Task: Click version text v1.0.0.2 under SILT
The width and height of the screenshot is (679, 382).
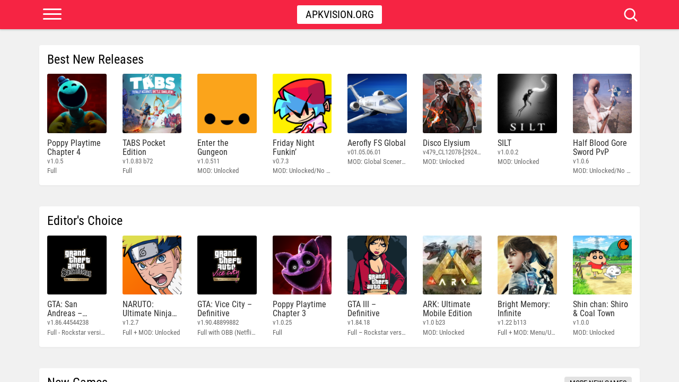Action: 508,152
